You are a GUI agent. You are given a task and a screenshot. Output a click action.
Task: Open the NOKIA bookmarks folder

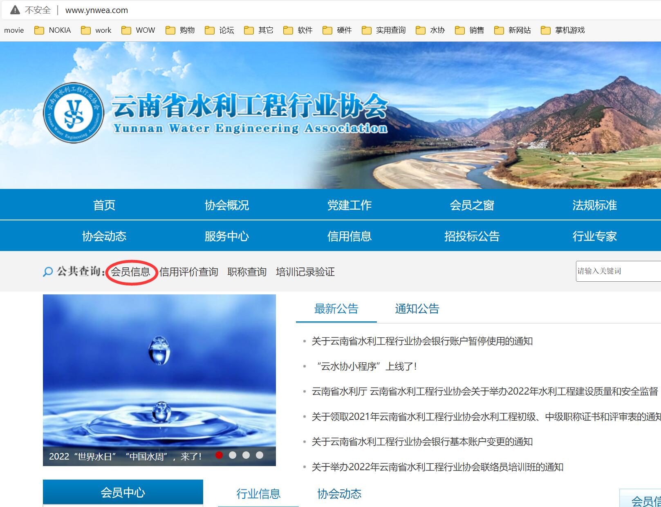click(60, 30)
